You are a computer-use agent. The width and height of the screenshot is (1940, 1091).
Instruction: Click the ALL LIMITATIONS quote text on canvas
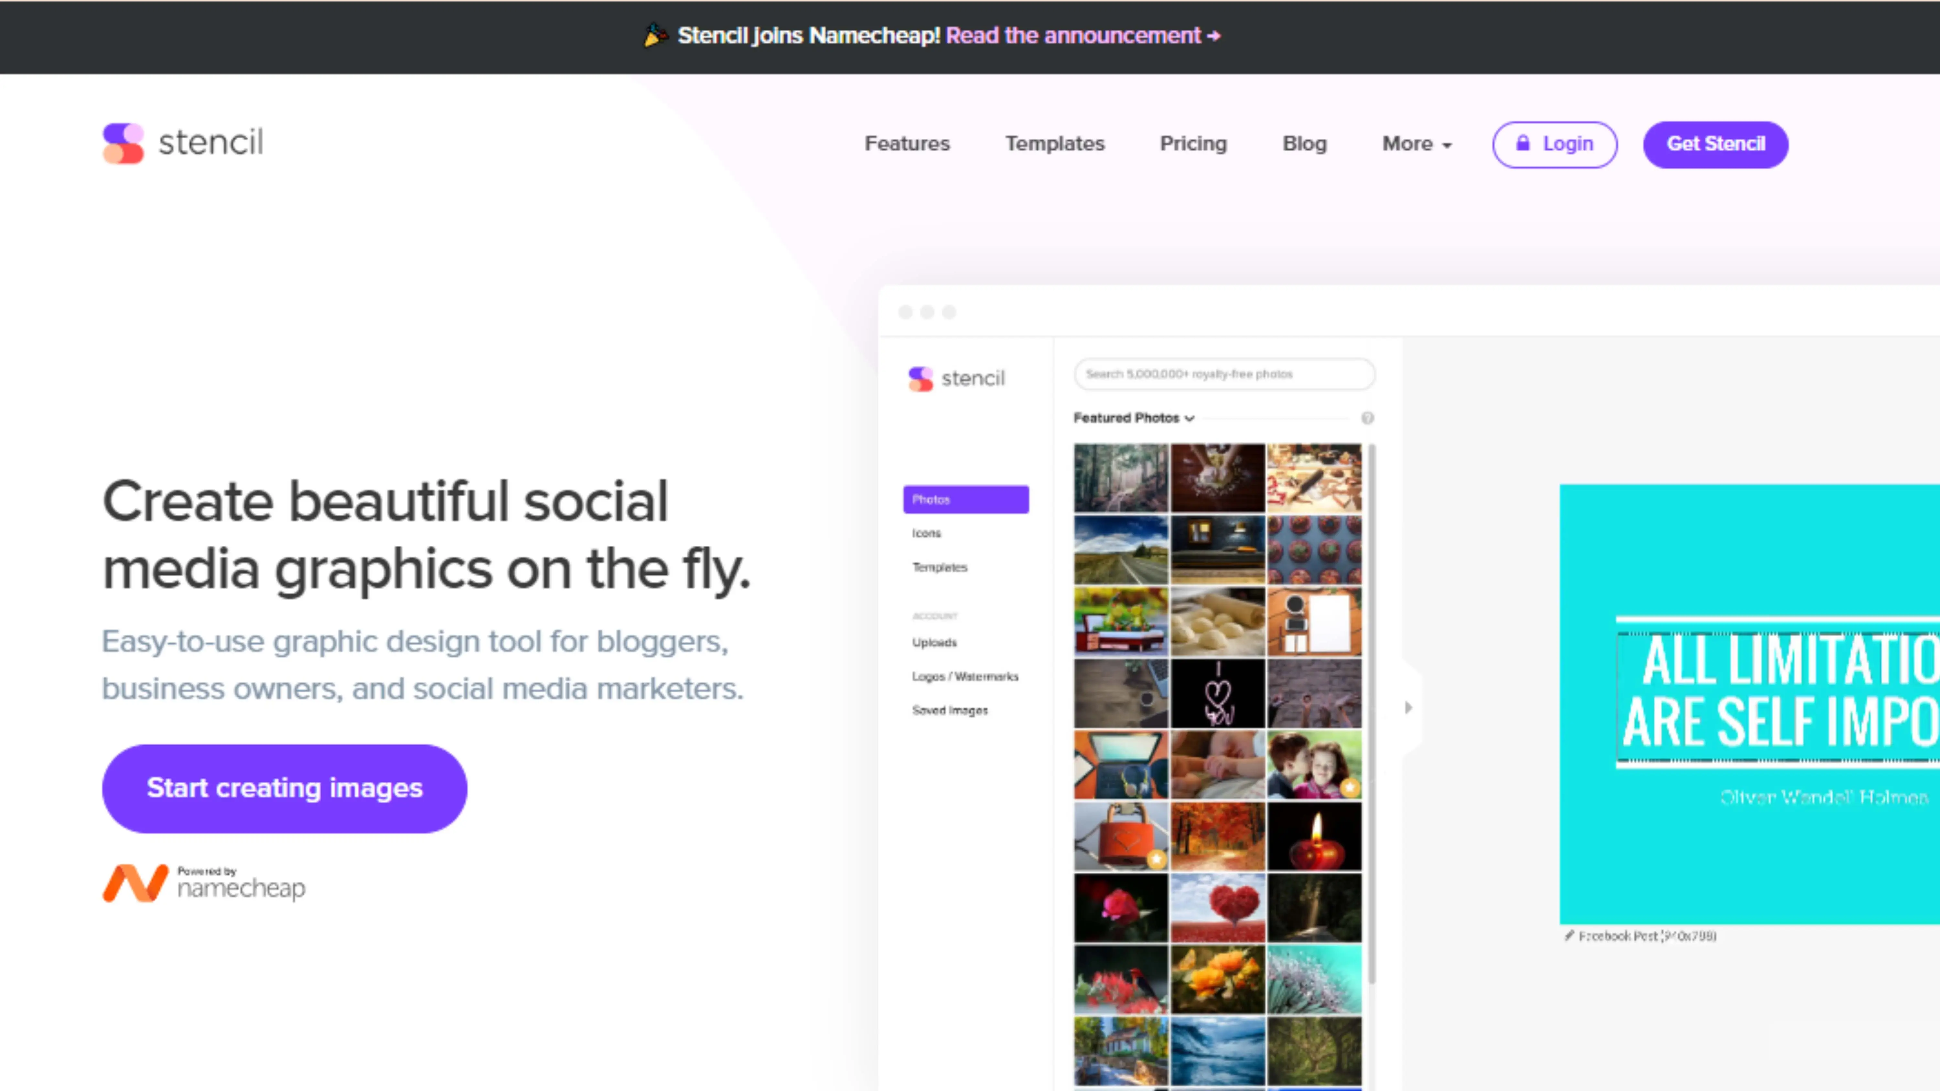(x=1779, y=691)
